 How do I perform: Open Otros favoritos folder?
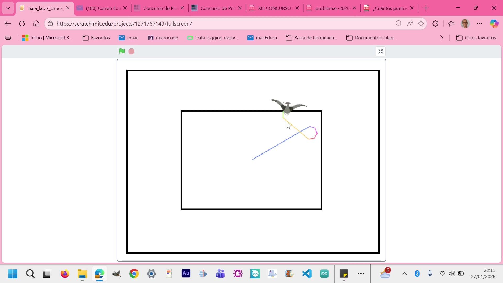[476, 38]
